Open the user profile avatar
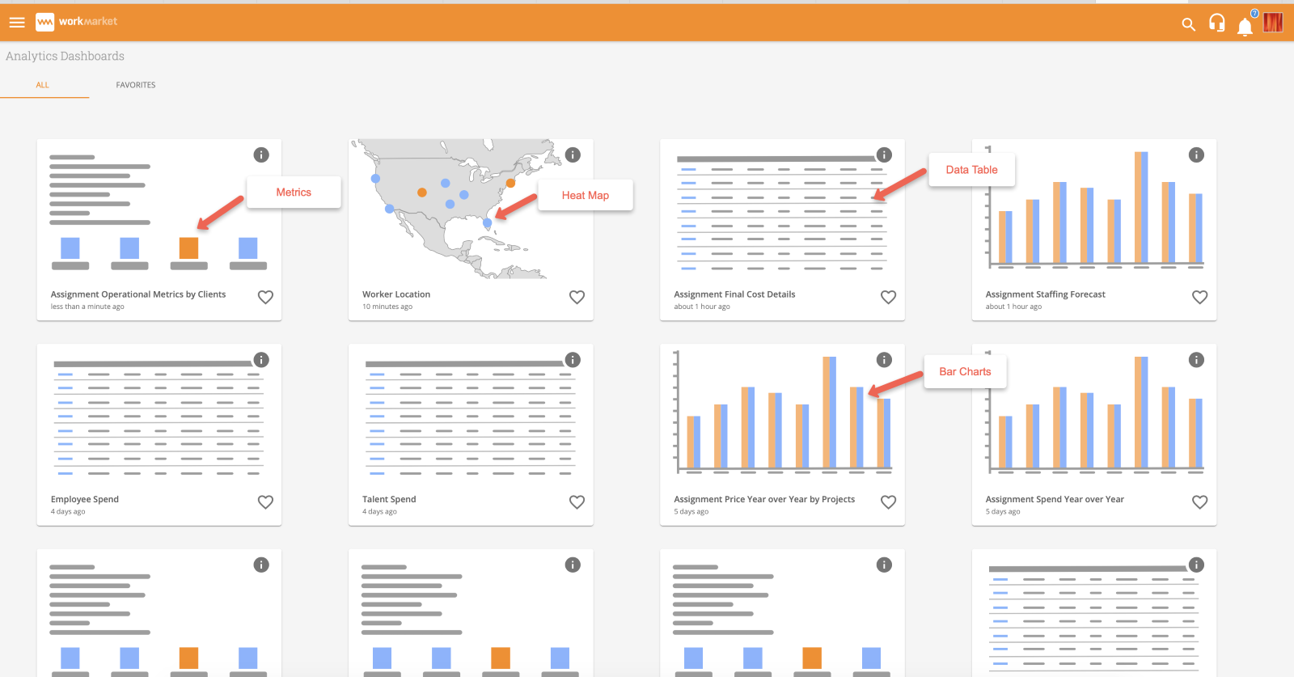This screenshot has height=677, width=1294. tap(1273, 23)
